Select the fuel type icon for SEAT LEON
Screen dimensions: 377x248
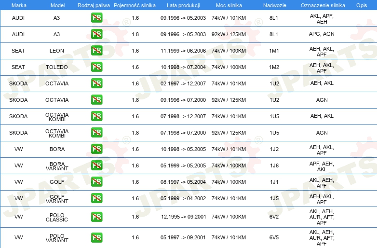tap(96, 51)
